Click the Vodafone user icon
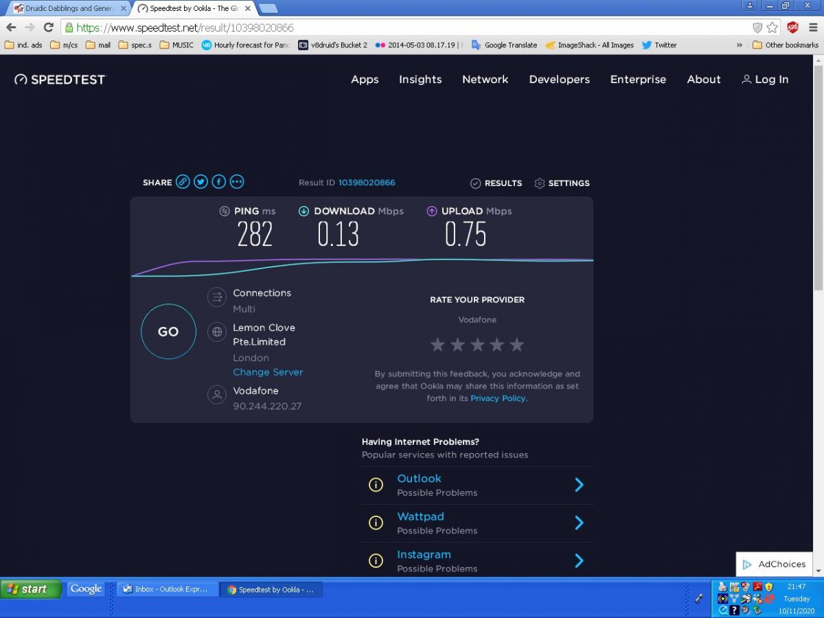The height and width of the screenshot is (618, 824). [x=217, y=395]
